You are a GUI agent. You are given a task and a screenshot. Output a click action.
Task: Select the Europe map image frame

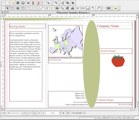pos(65,41)
